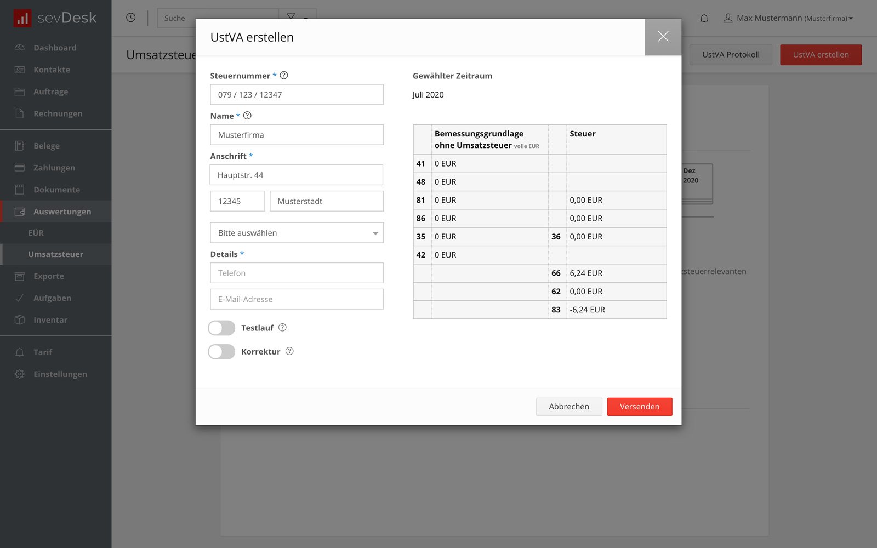Click the Exporte archive icon
This screenshot has width=877, height=548.
tap(20, 276)
